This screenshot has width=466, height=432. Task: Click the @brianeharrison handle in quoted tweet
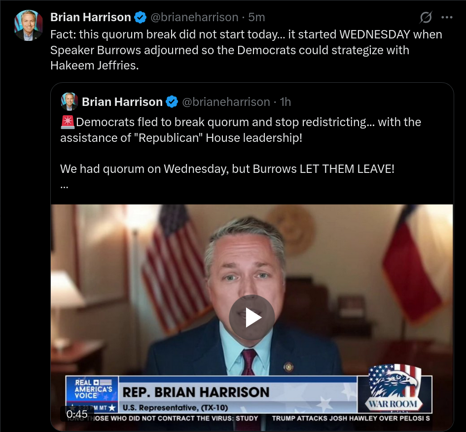(x=226, y=102)
